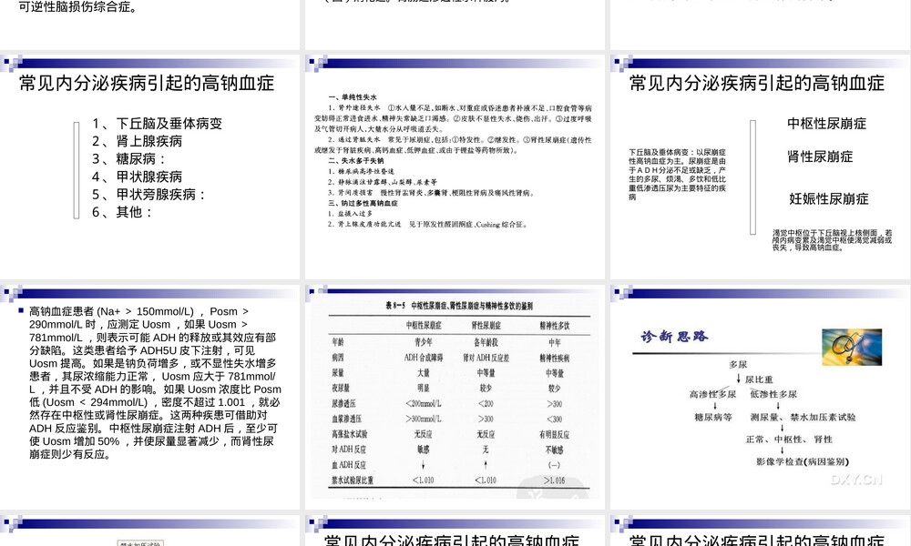This screenshot has width=911, height=546.
Task: Click the stethoscope image on diagnosis slide
Action: click(x=852, y=347)
